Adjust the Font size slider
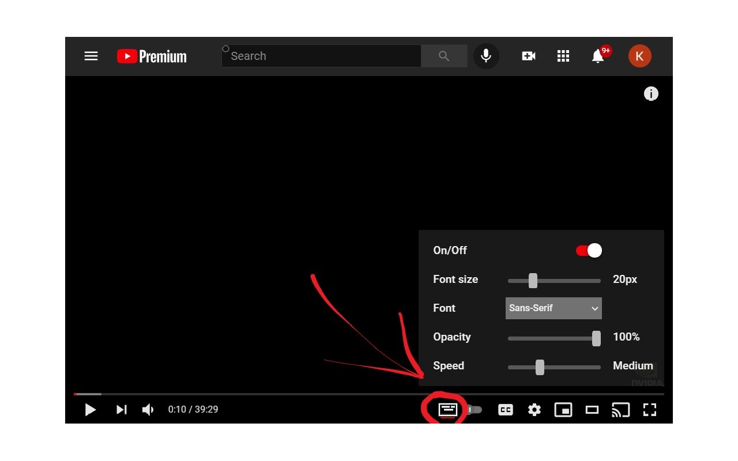 tap(554, 281)
